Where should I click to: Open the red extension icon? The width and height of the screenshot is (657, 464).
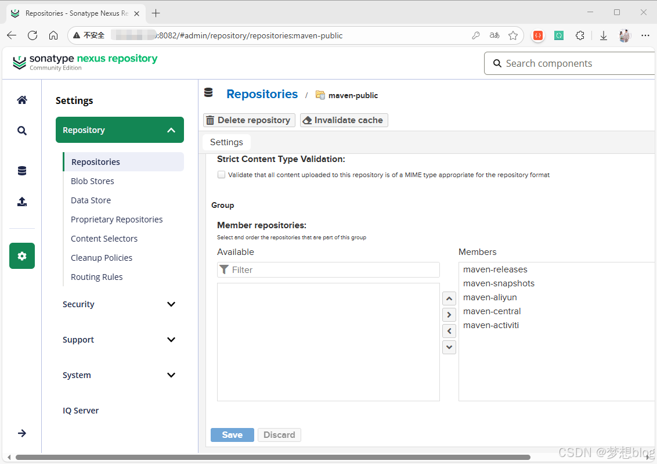coord(538,35)
